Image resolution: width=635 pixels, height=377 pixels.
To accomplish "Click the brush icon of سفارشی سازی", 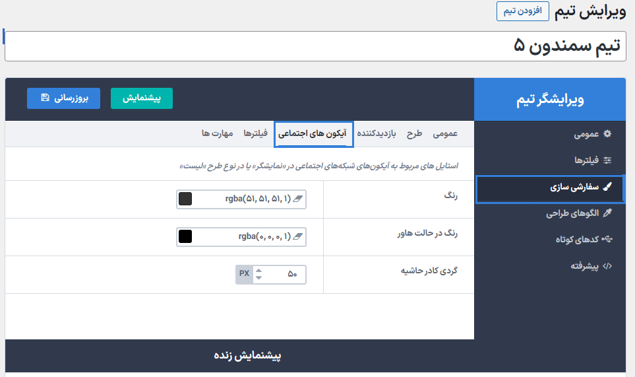I will (x=607, y=188).
